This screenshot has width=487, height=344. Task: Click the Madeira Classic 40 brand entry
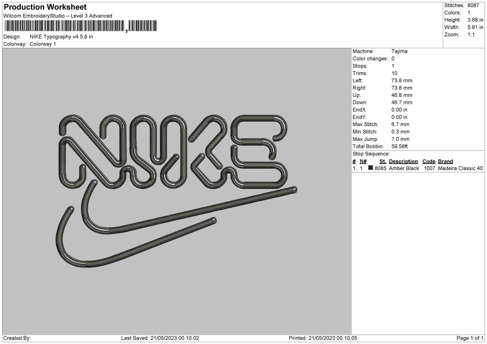[459, 168]
